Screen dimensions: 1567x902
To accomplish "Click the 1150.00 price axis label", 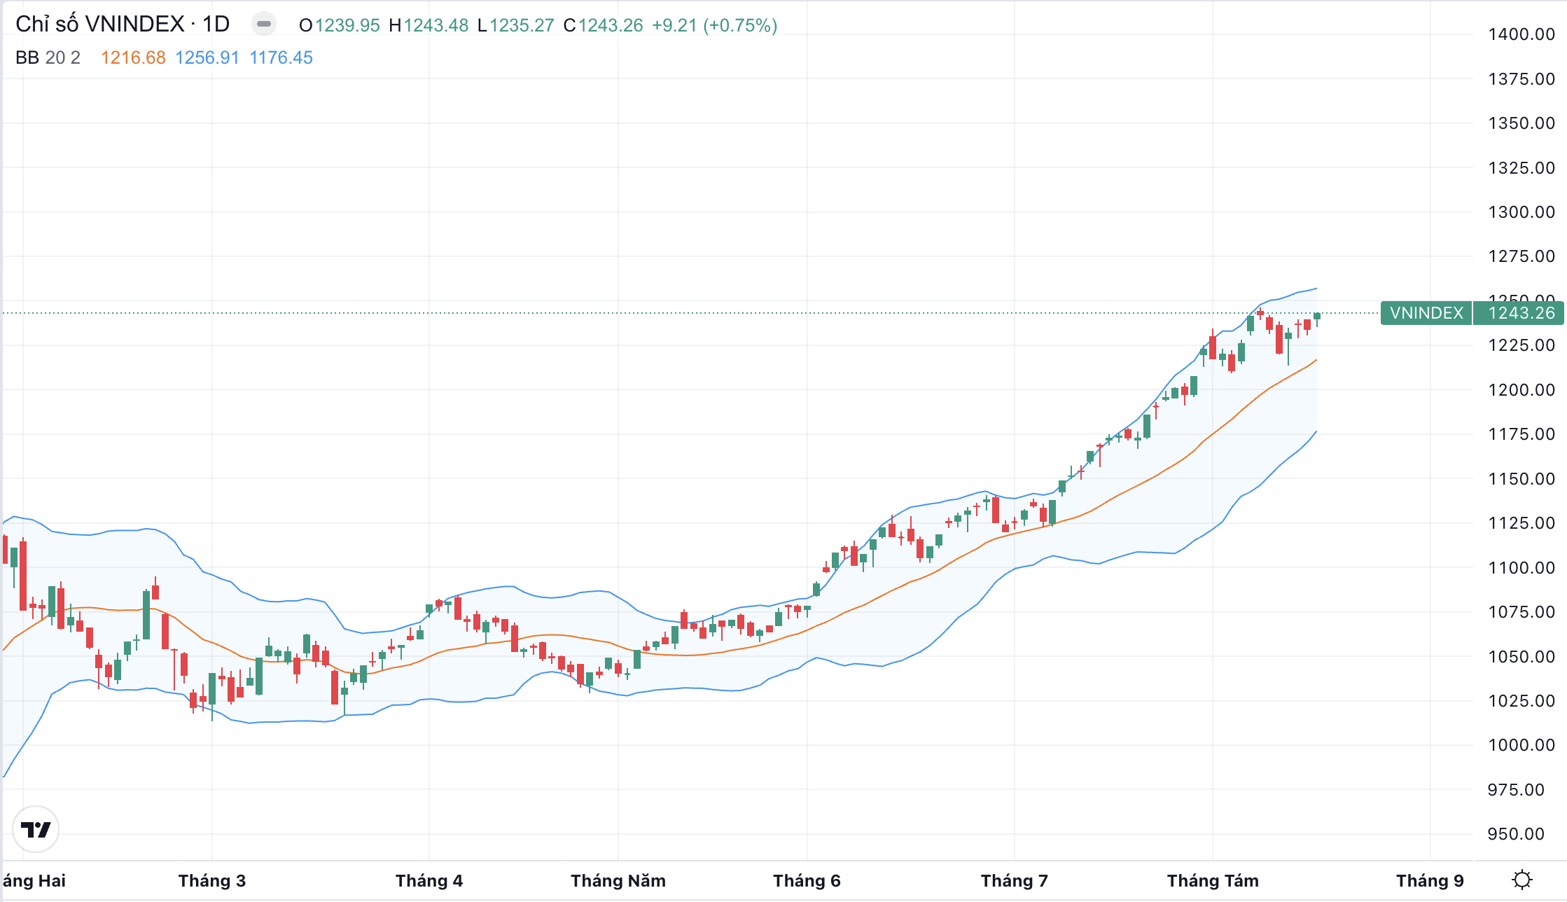I will tap(1521, 478).
